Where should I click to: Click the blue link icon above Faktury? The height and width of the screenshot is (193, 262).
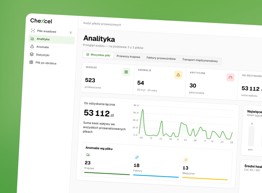[x=137, y=157]
